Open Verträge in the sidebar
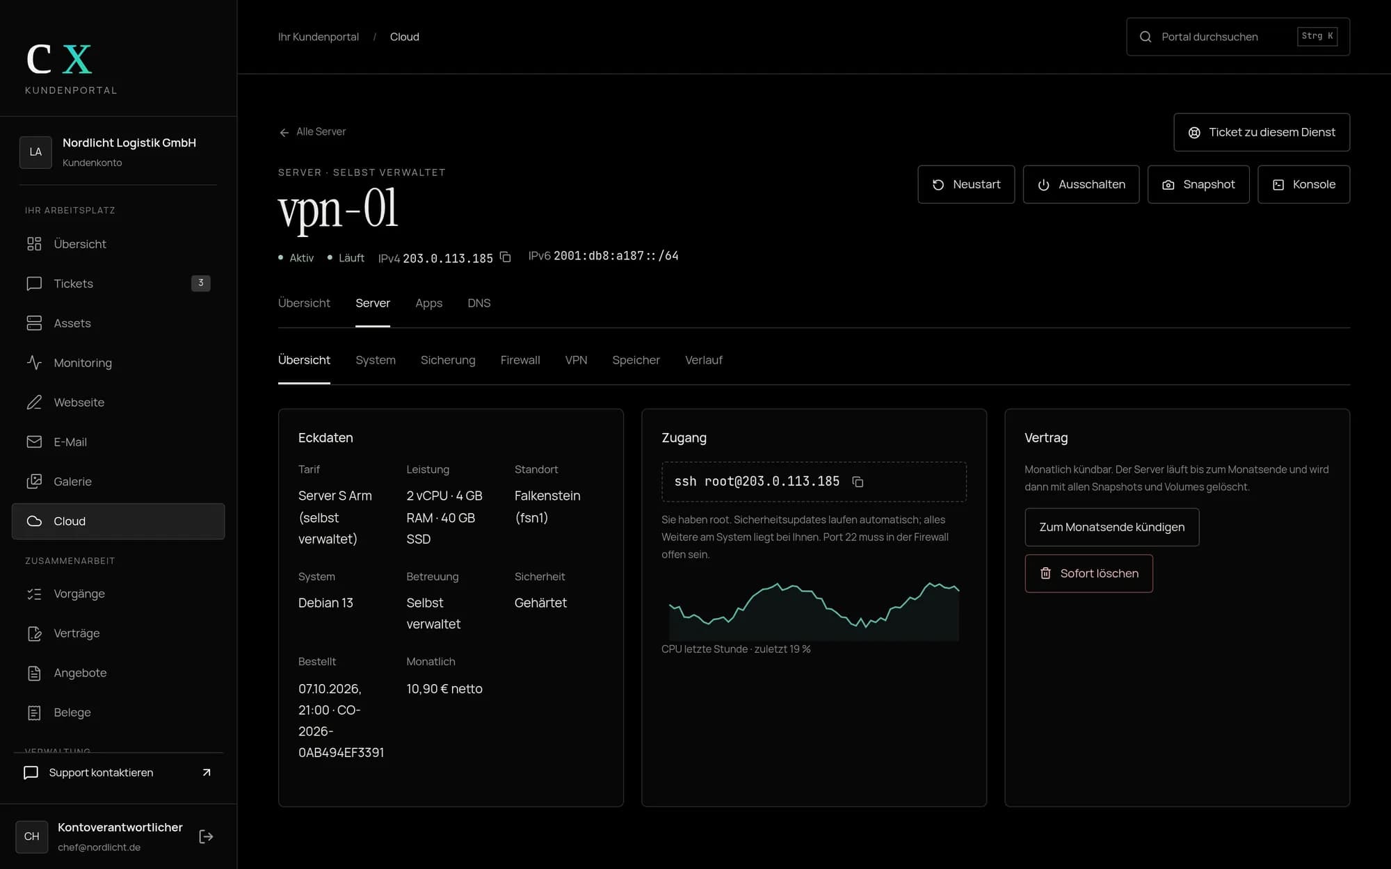This screenshot has height=869, width=1391. [x=118, y=633]
